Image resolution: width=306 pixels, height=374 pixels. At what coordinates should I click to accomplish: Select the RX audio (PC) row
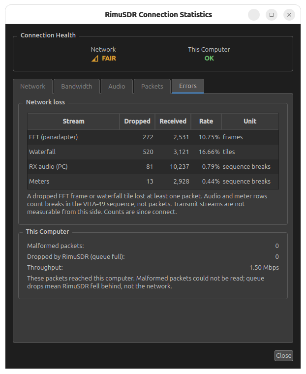click(153, 167)
